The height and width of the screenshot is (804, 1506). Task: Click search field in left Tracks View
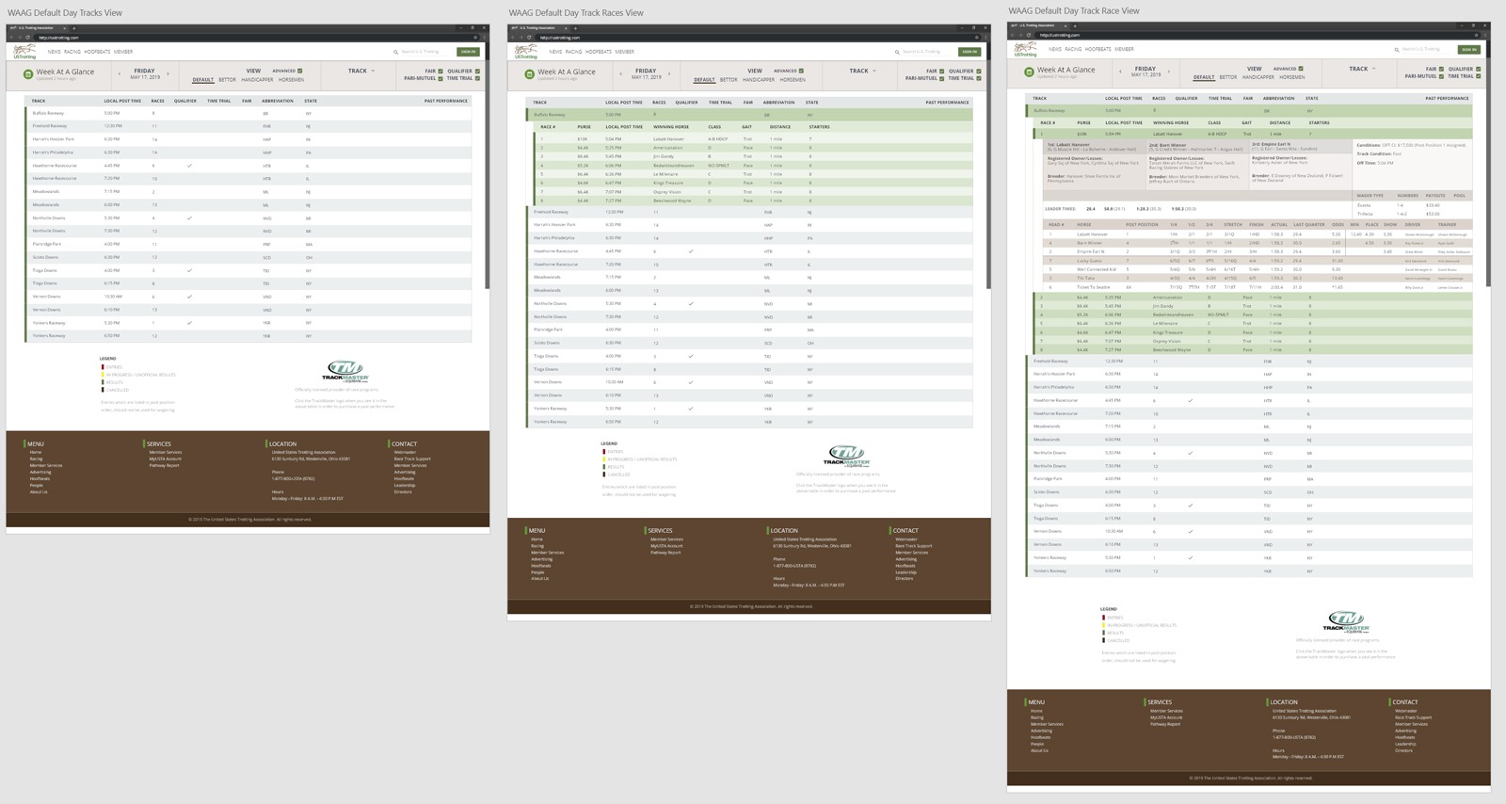click(421, 52)
